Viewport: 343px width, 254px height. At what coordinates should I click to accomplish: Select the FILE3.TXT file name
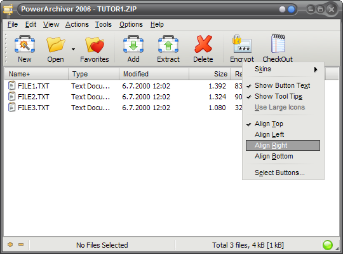[34, 108]
